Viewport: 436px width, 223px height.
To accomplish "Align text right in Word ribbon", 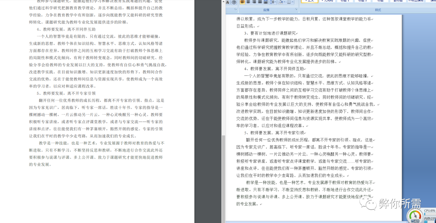I will coord(254,2).
